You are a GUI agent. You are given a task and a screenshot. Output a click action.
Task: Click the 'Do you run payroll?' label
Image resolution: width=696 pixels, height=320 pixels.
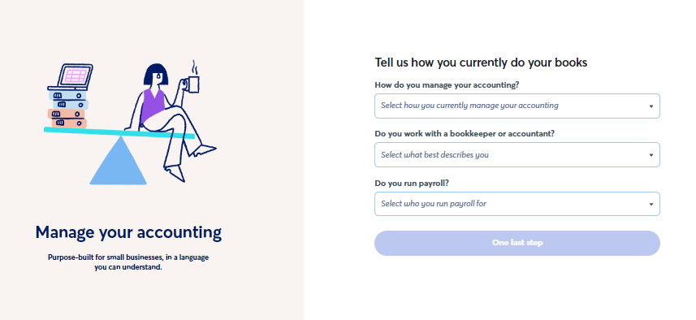pos(412,183)
